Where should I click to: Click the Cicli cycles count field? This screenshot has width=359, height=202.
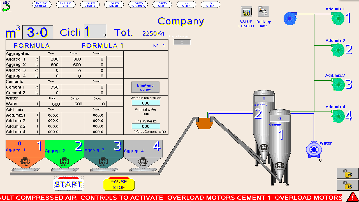point(95,31)
